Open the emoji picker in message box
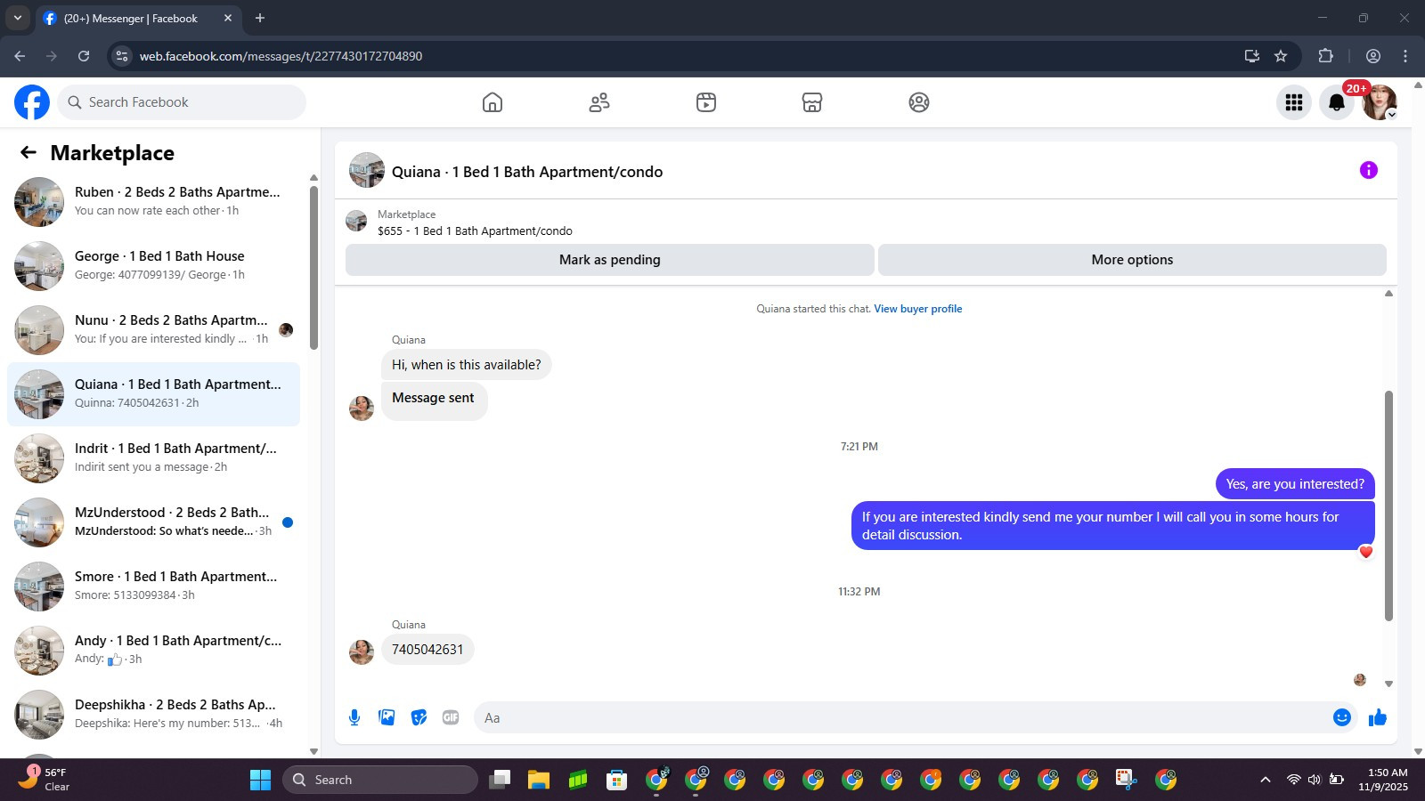This screenshot has width=1425, height=801. 1342,717
